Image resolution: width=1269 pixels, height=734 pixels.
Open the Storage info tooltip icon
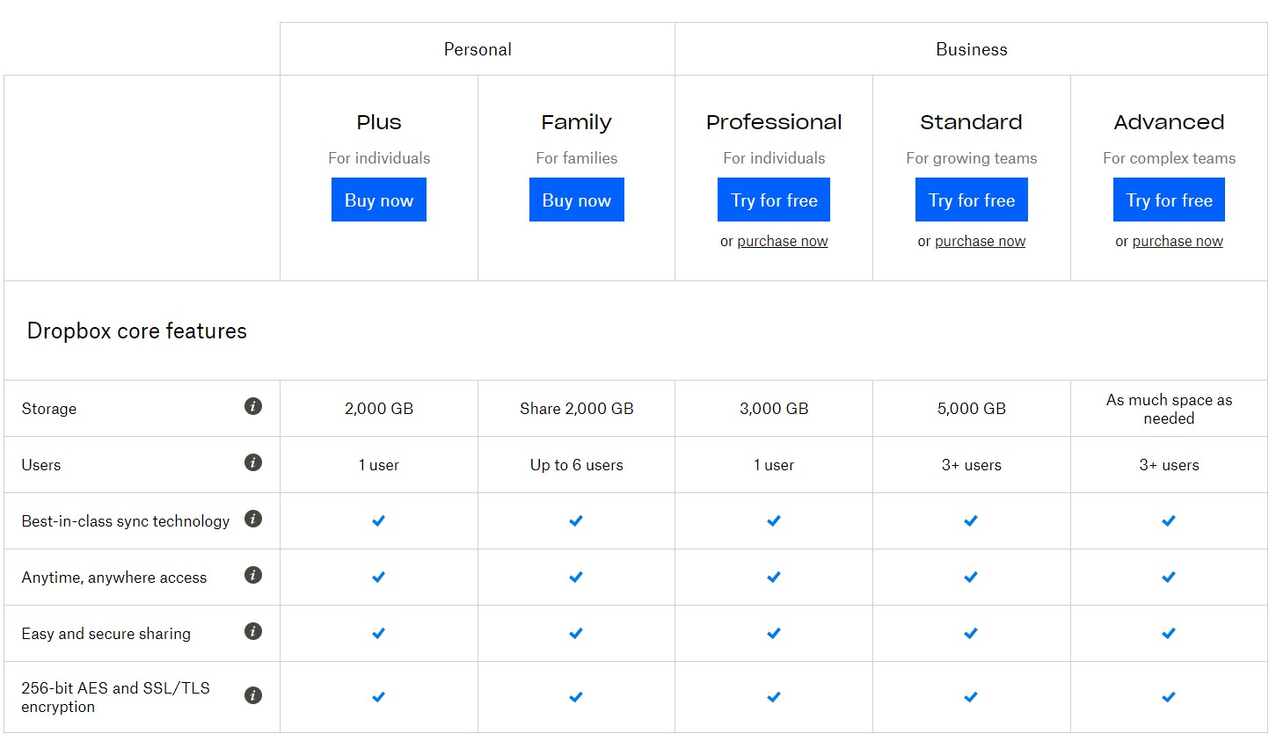coord(252,406)
